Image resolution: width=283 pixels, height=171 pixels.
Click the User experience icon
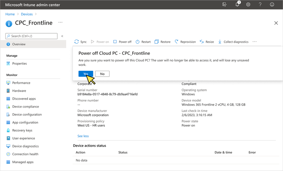pos(8,138)
